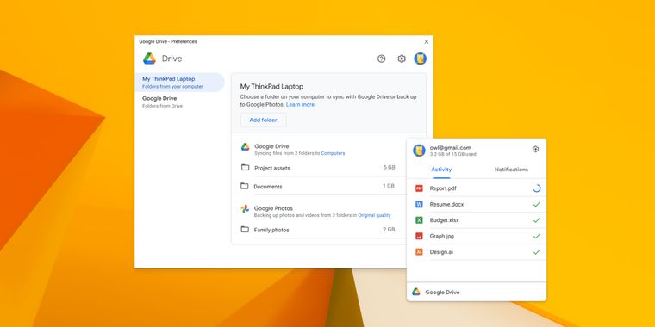Select My ThinkPad Laptop in the sidebar
The image size is (655, 327).
(x=179, y=82)
